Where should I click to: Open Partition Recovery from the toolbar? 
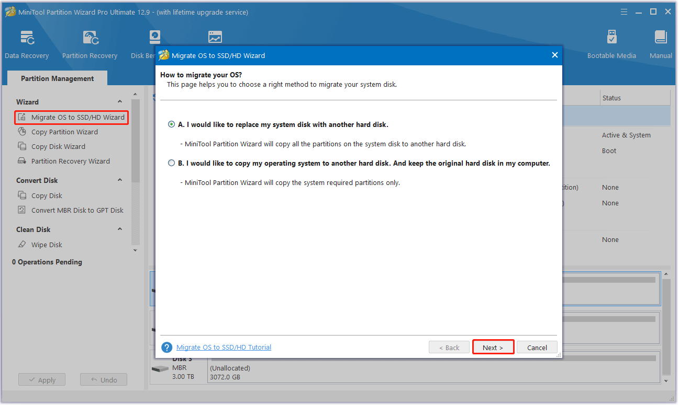pos(90,45)
